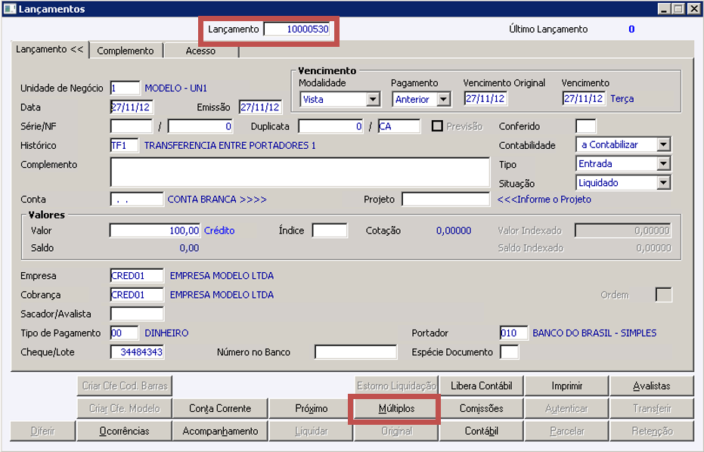Click the Sacador/Avalista field
Screen dimensions: 704x452
point(136,314)
